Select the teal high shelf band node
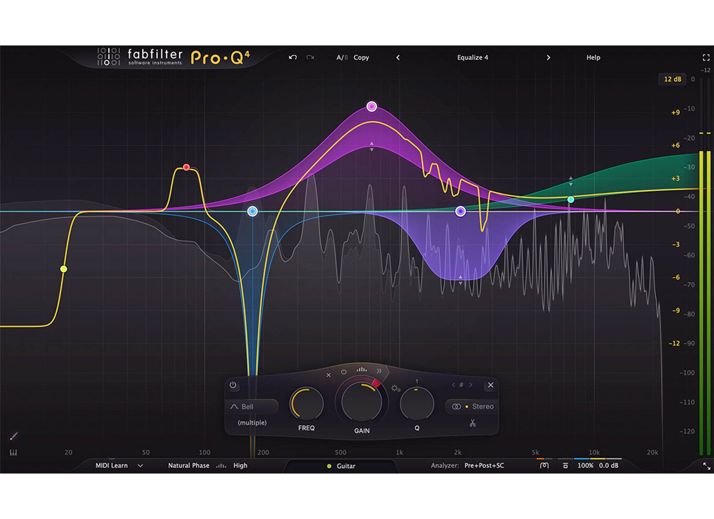714x519 pixels. point(571,199)
